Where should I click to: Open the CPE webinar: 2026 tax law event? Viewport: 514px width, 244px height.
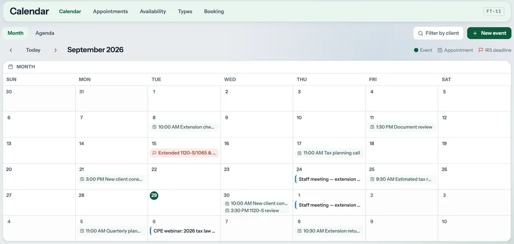[x=184, y=231]
